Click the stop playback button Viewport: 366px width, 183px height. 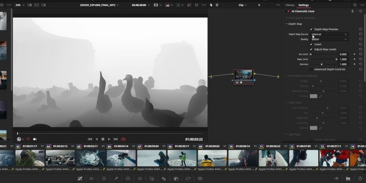[x=103, y=139]
